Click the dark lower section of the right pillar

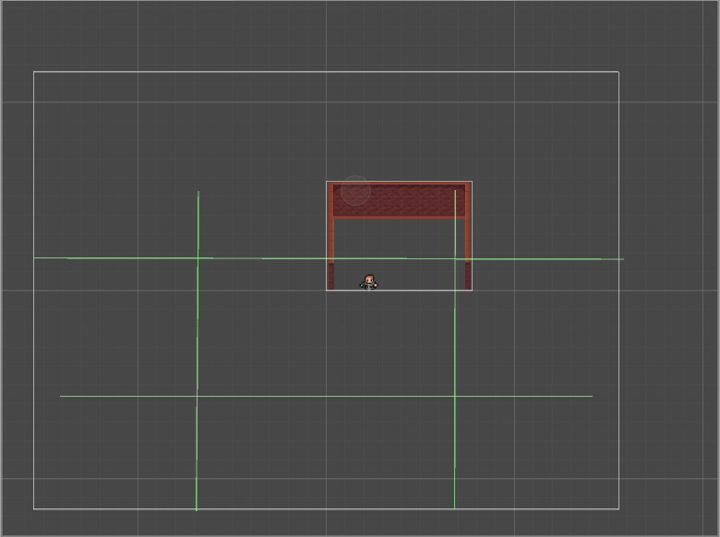pos(468,276)
